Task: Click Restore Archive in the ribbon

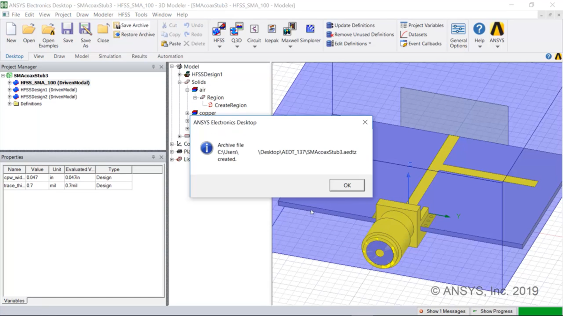Action: [134, 35]
